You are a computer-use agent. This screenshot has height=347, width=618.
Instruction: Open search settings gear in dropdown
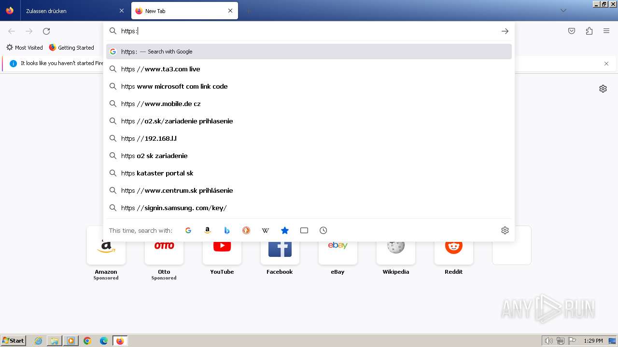pos(505,230)
